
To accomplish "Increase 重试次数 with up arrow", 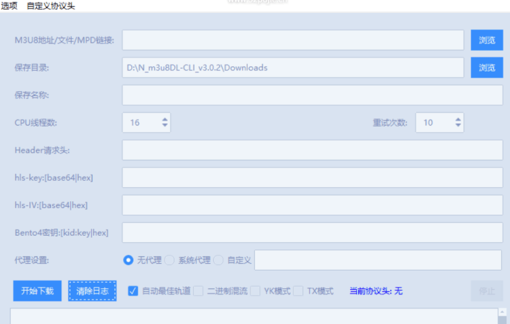I will click(458, 119).
